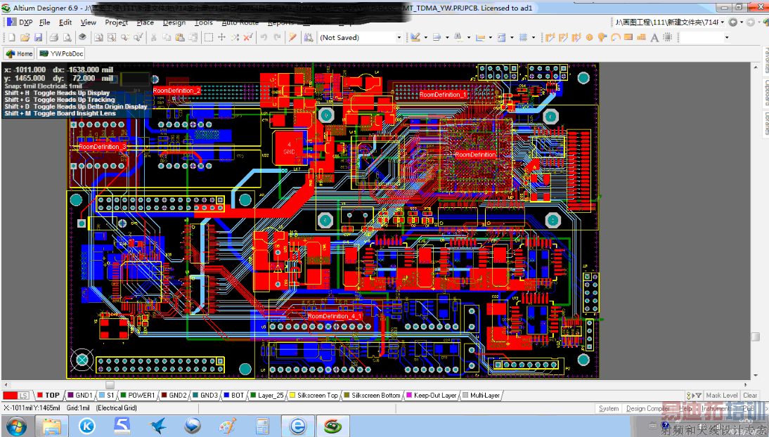Expand the file path dropdown
The width and height of the screenshot is (769, 437).
point(723,22)
